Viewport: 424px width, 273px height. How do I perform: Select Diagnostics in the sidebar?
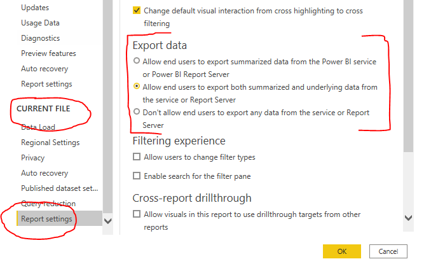40,38
